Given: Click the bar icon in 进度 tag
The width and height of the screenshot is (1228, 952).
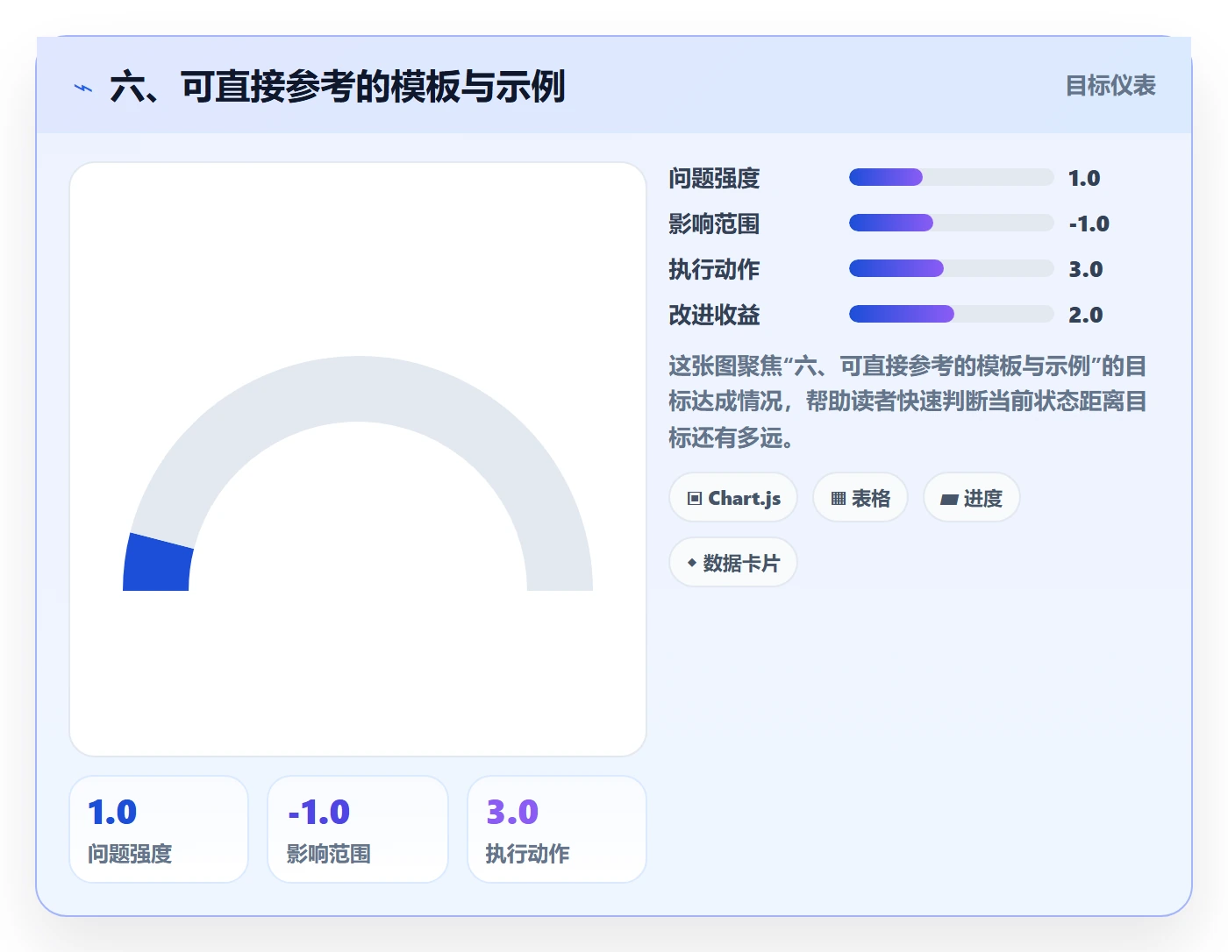Looking at the screenshot, I should point(949,500).
